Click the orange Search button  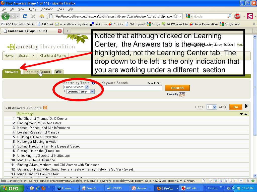(x=177, y=88)
